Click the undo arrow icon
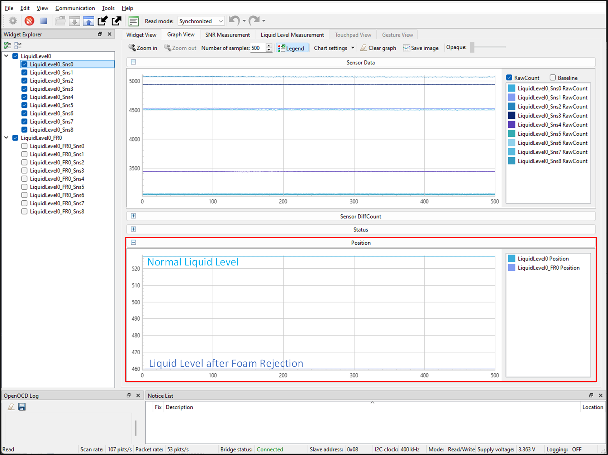Image resolution: width=608 pixels, height=455 pixels. coord(234,20)
